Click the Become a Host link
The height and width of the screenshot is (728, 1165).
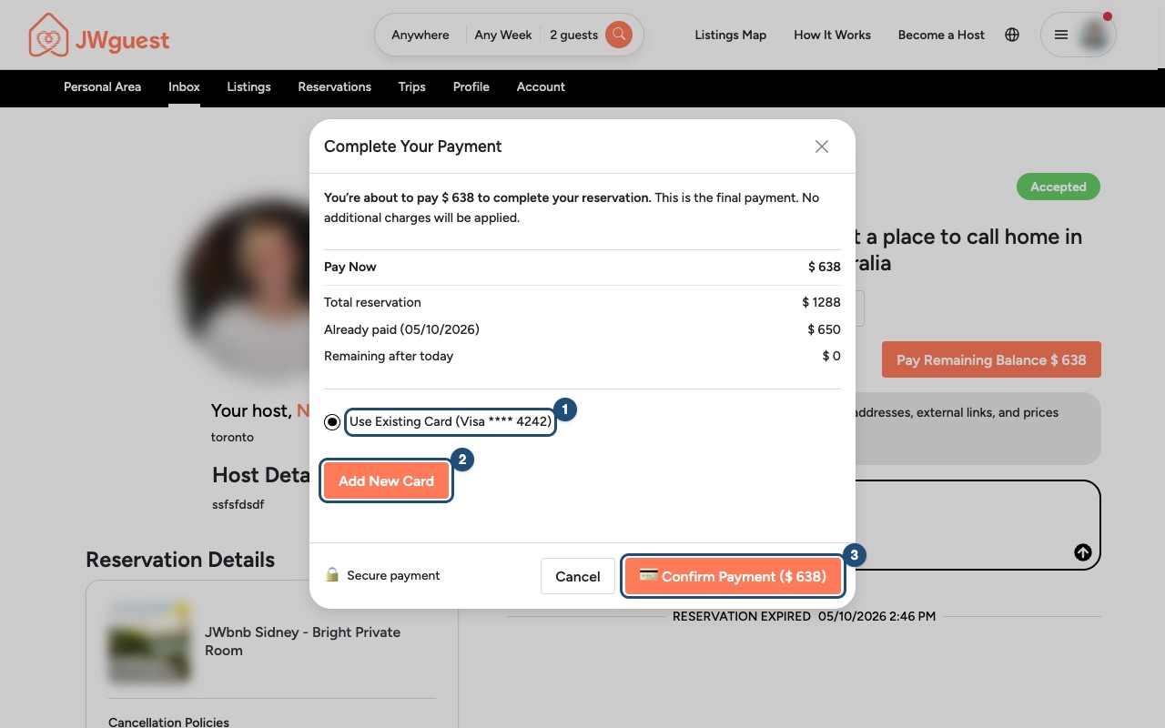coord(941,35)
